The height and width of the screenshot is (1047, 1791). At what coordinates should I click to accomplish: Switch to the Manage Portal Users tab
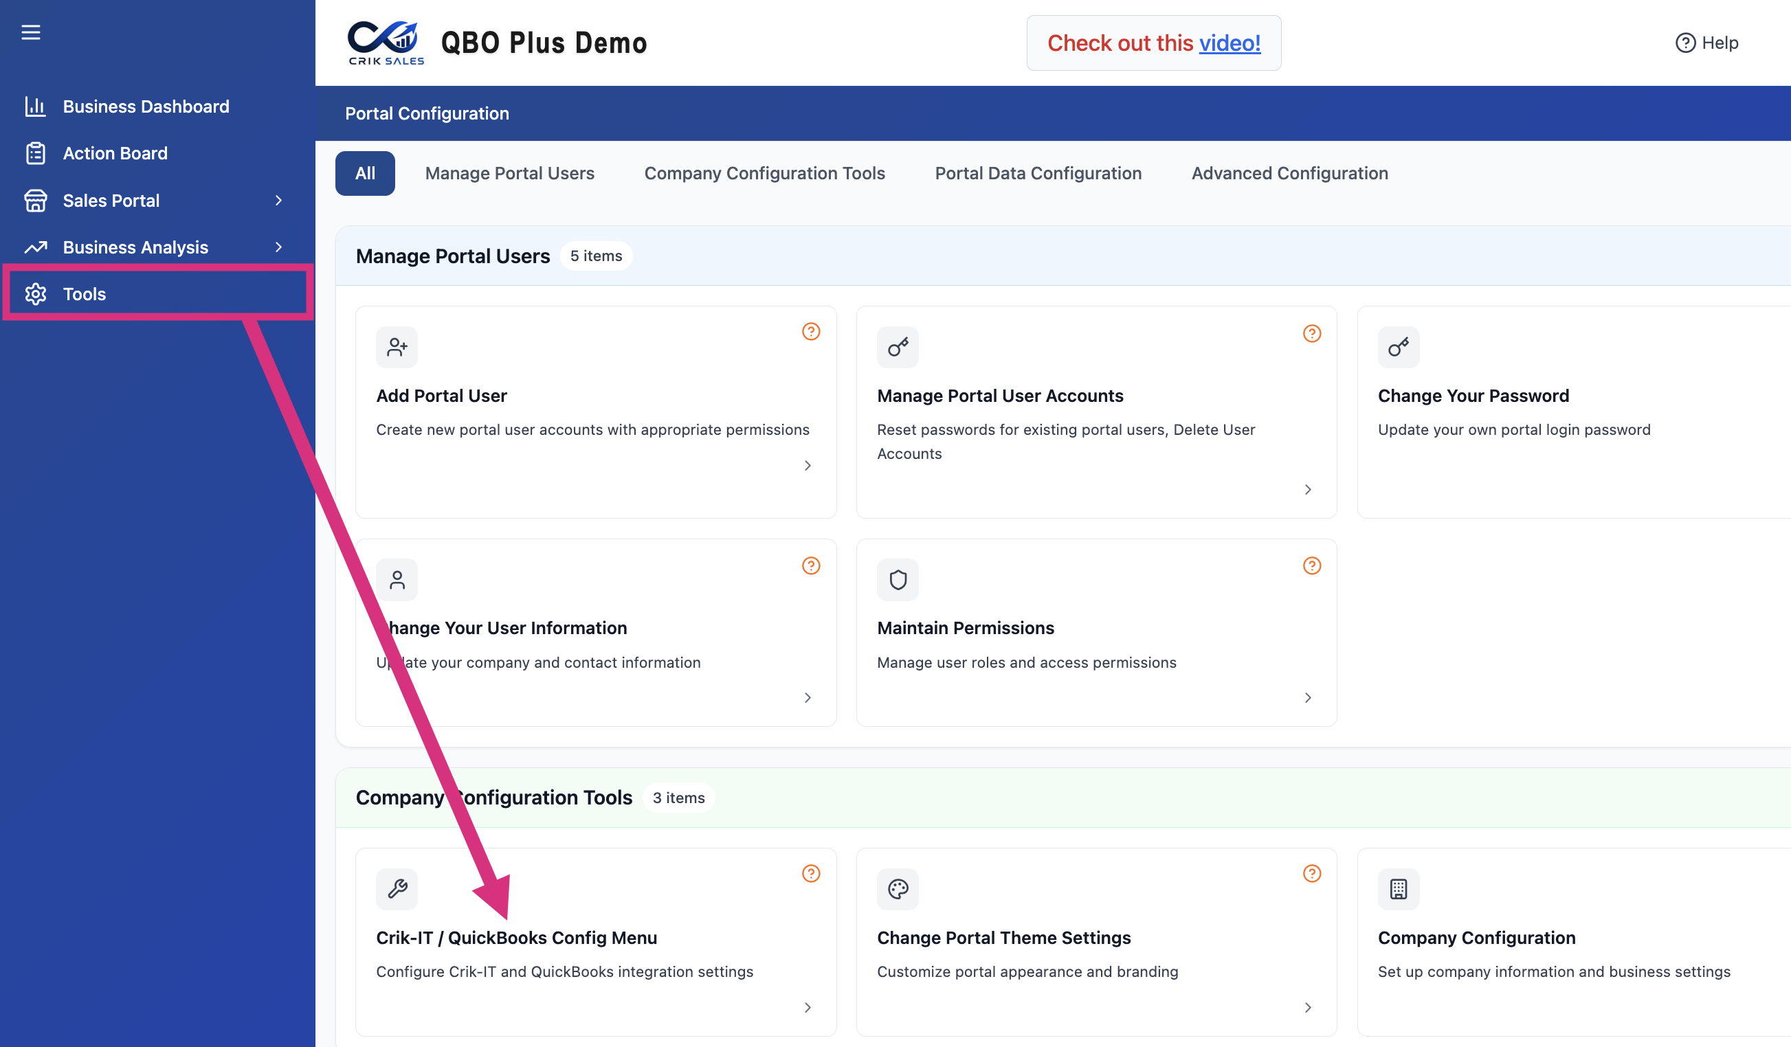pos(509,173)
